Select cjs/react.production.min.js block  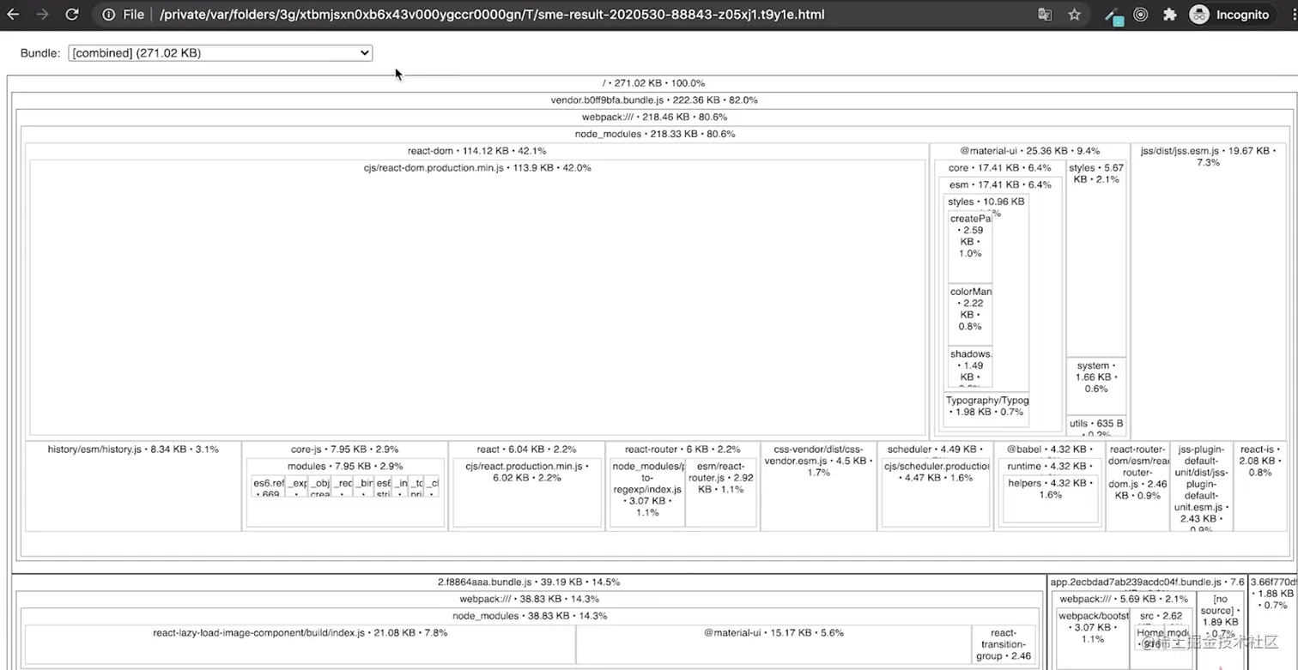coord(527,492)
